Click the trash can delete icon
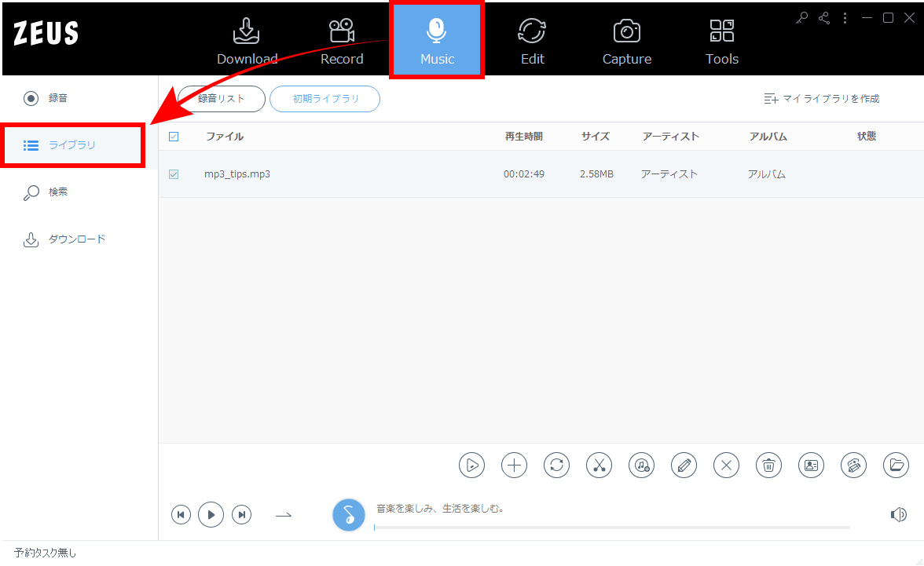 point(768,465)
